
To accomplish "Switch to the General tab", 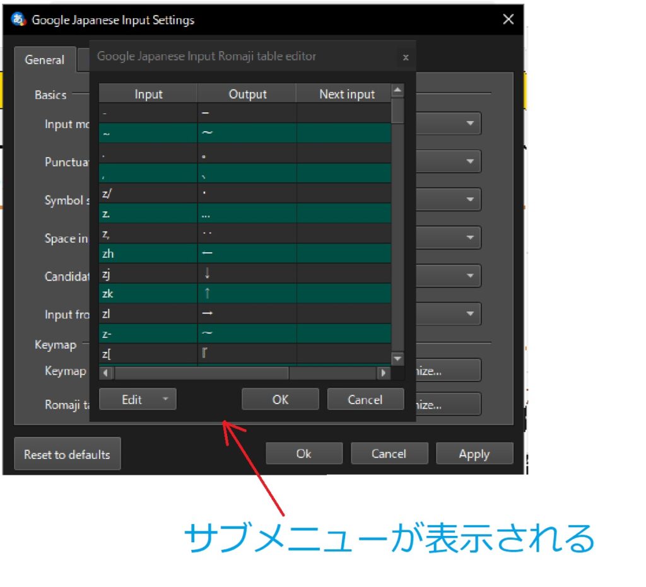I will (x=45, y=60).
